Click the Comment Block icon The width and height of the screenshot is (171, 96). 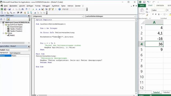click(28, 13)
